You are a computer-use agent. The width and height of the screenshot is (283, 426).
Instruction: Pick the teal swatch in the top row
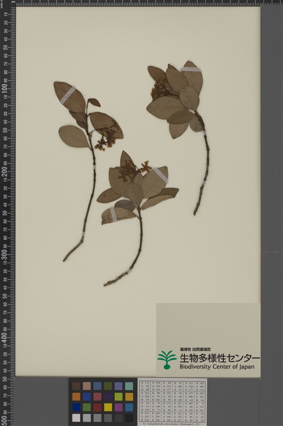[129, 386]
